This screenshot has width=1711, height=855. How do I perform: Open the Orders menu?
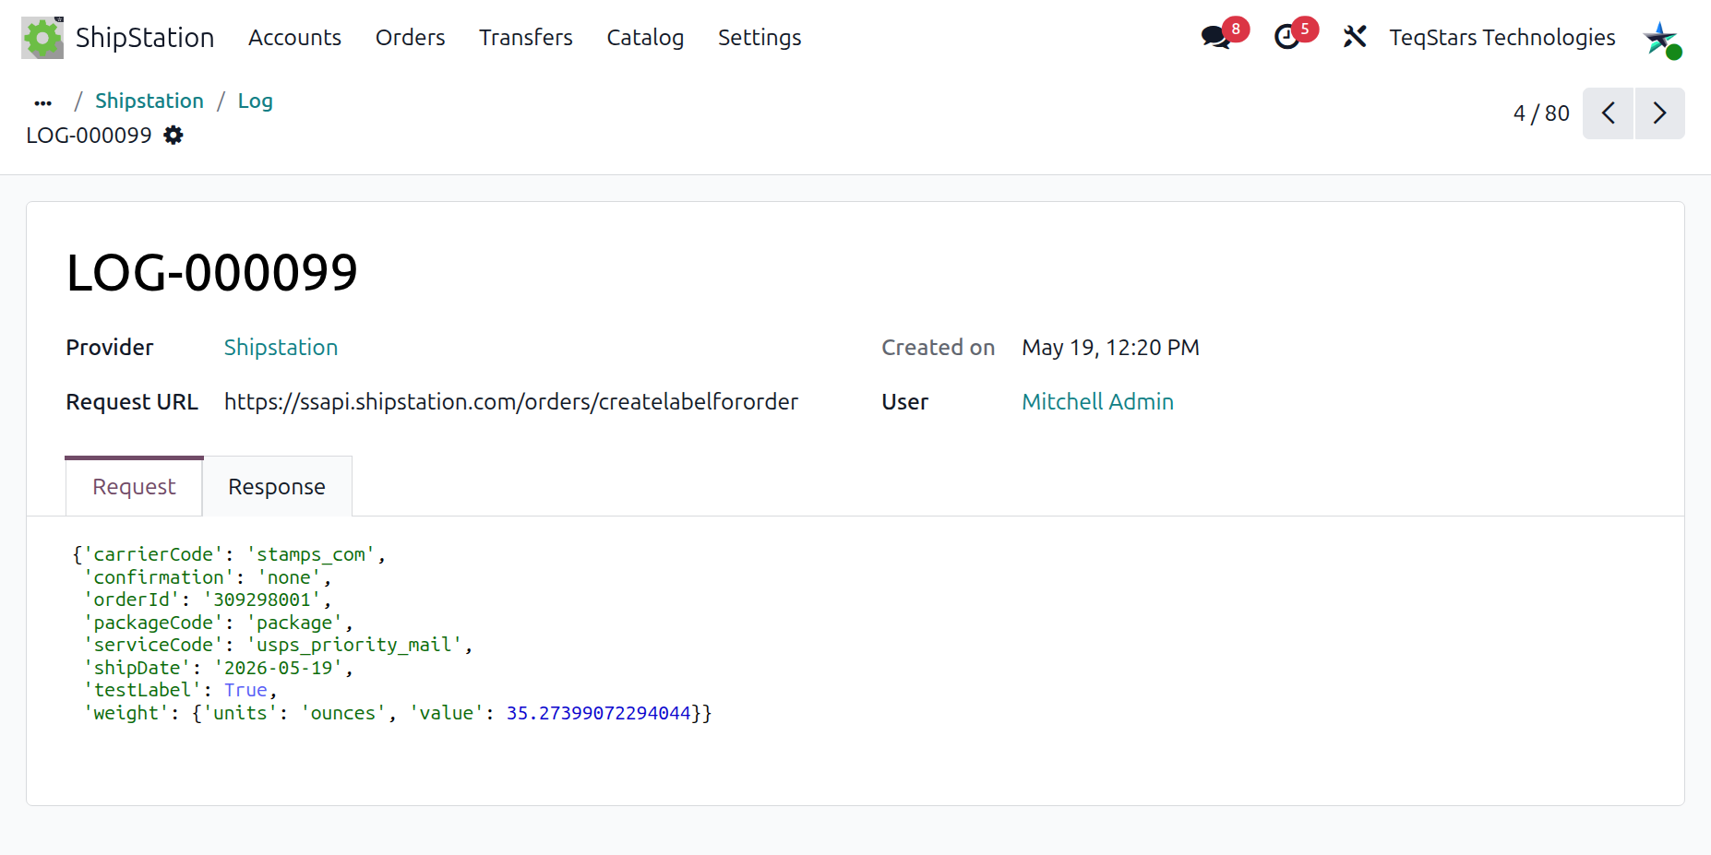click(x=410, y=38)
